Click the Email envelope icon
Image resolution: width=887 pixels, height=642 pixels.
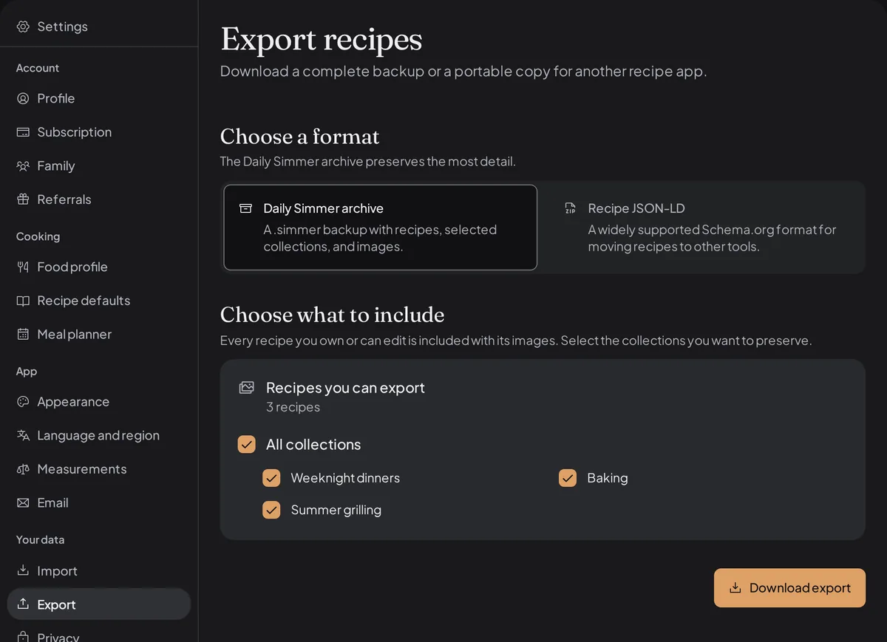(23, 502)
